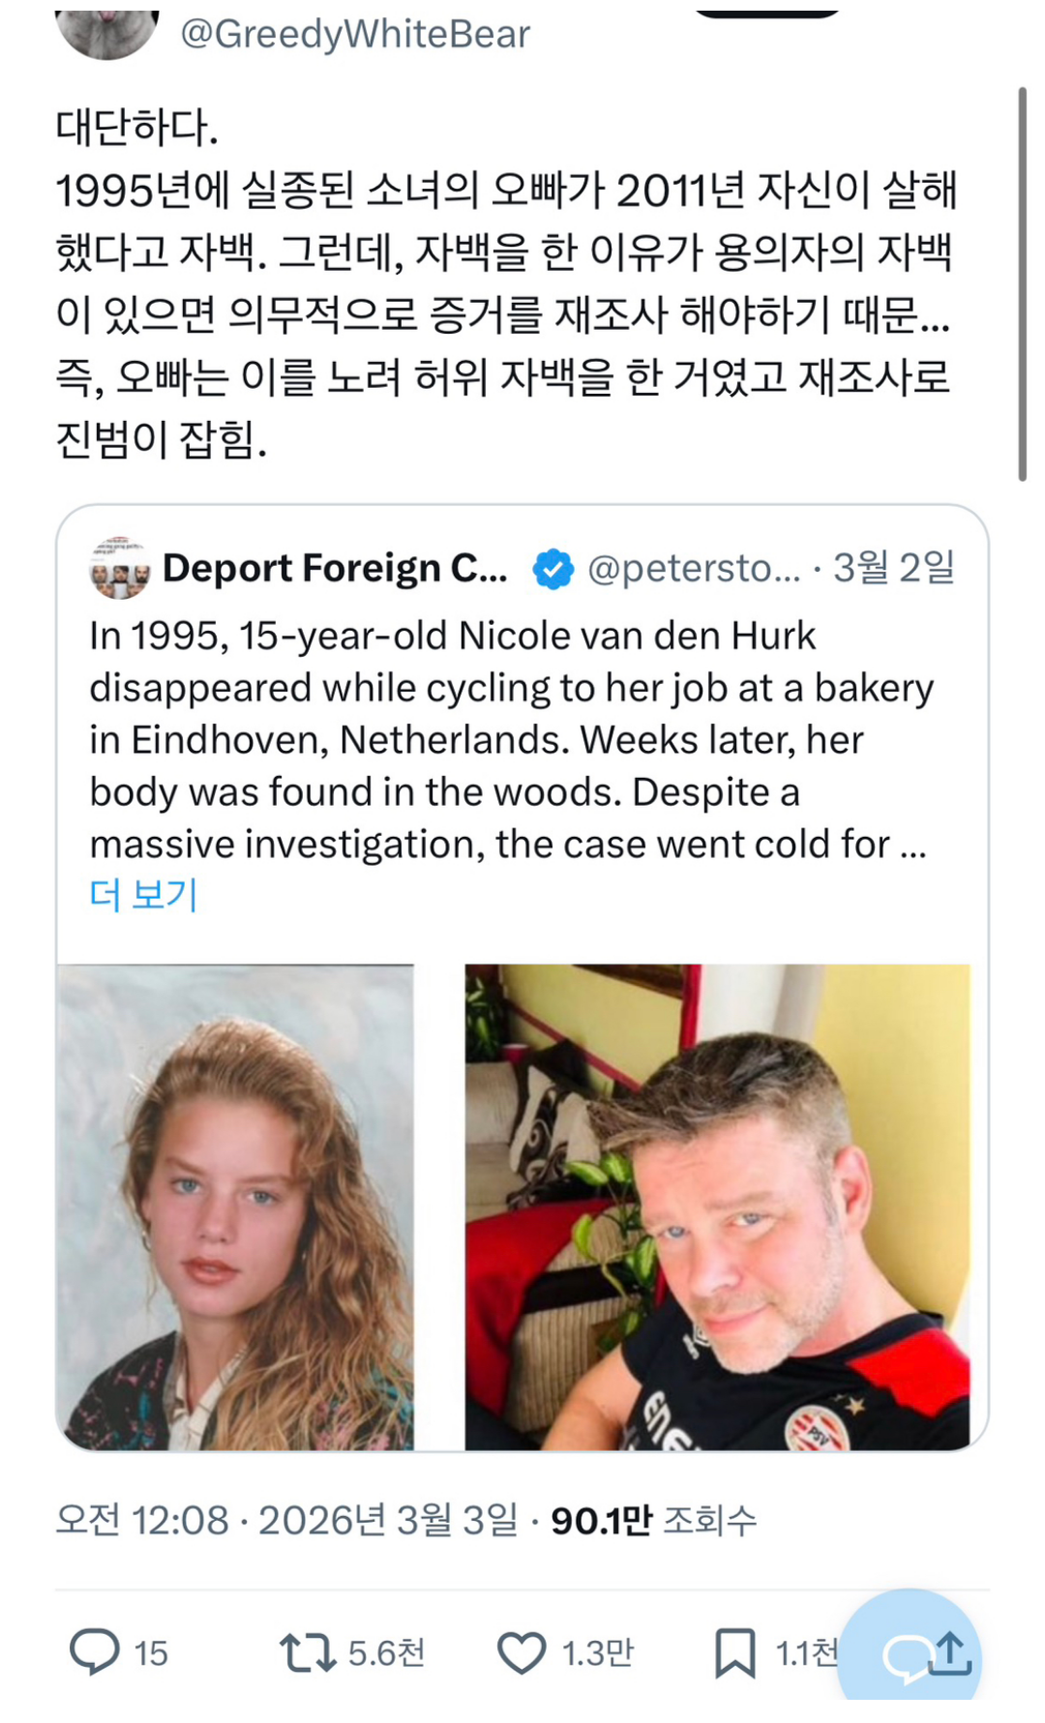Open the reply comment icon

click(95, 1652)
